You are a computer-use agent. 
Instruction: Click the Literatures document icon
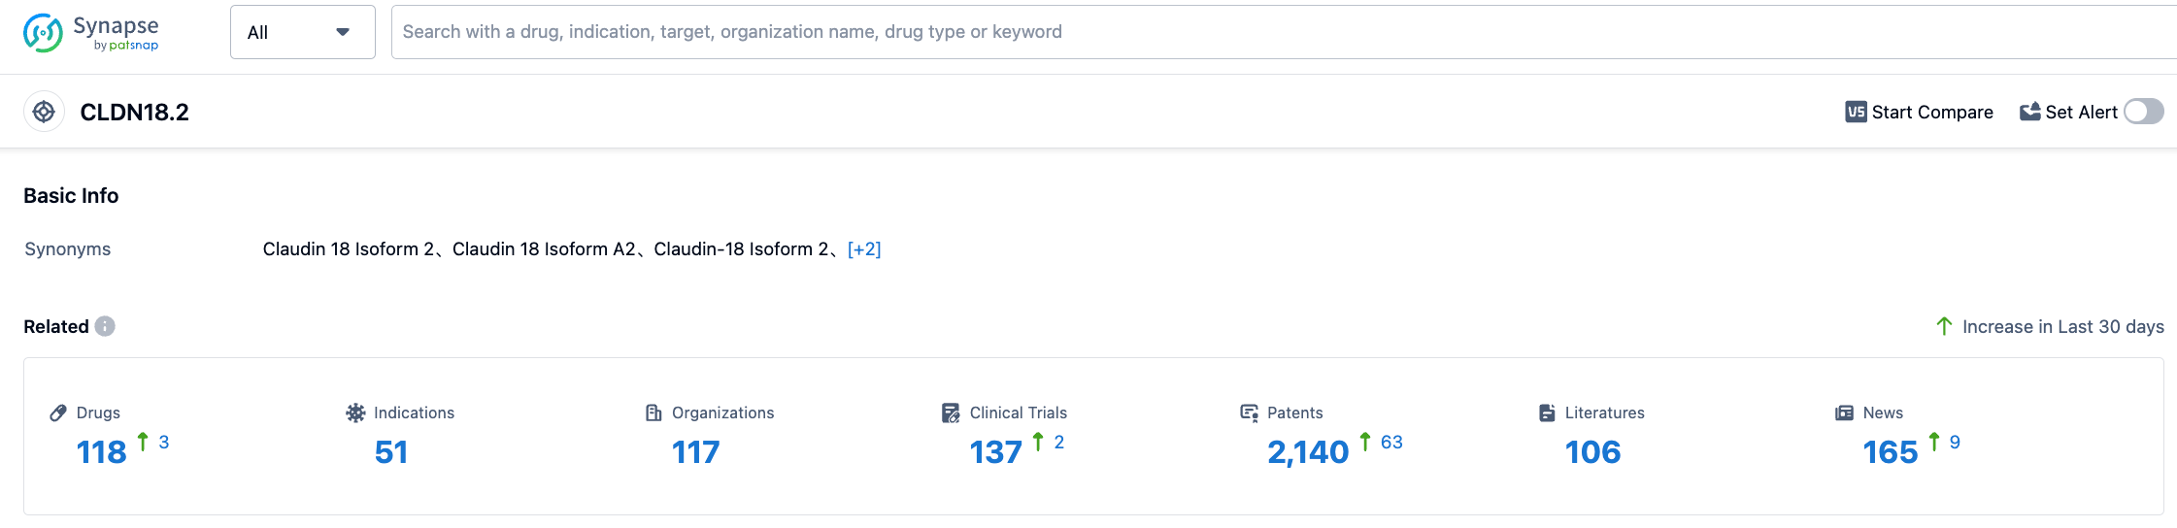(x=1547, y=412)
